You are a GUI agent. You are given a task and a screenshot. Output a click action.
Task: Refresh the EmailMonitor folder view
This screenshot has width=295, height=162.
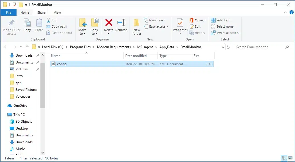tap(228, 47)
